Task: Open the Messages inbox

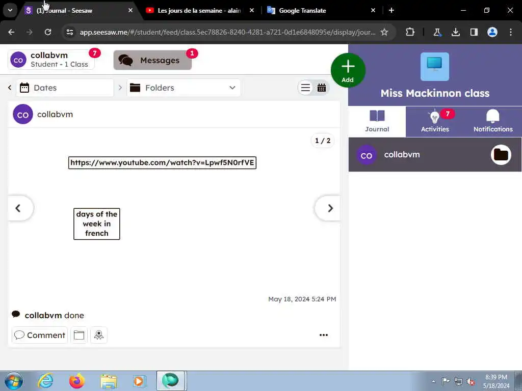Action: point(152,60)
